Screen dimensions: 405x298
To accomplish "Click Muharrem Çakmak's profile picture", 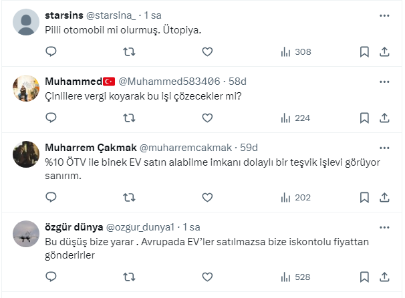I will (26, 154).
